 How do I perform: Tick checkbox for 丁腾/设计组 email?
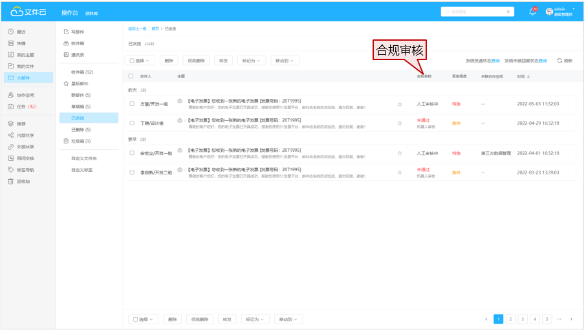click(132, 123)
